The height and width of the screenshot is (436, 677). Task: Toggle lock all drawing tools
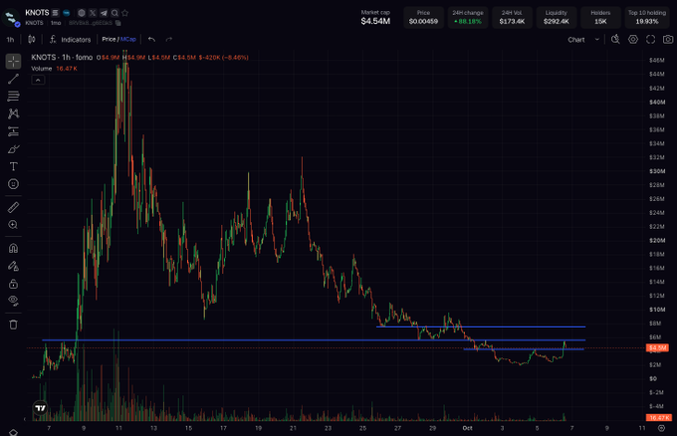pos(13,284)
